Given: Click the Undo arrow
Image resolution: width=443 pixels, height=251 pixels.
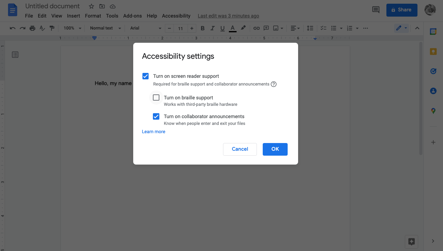Looking at the screenshot, I should [13, 28].
